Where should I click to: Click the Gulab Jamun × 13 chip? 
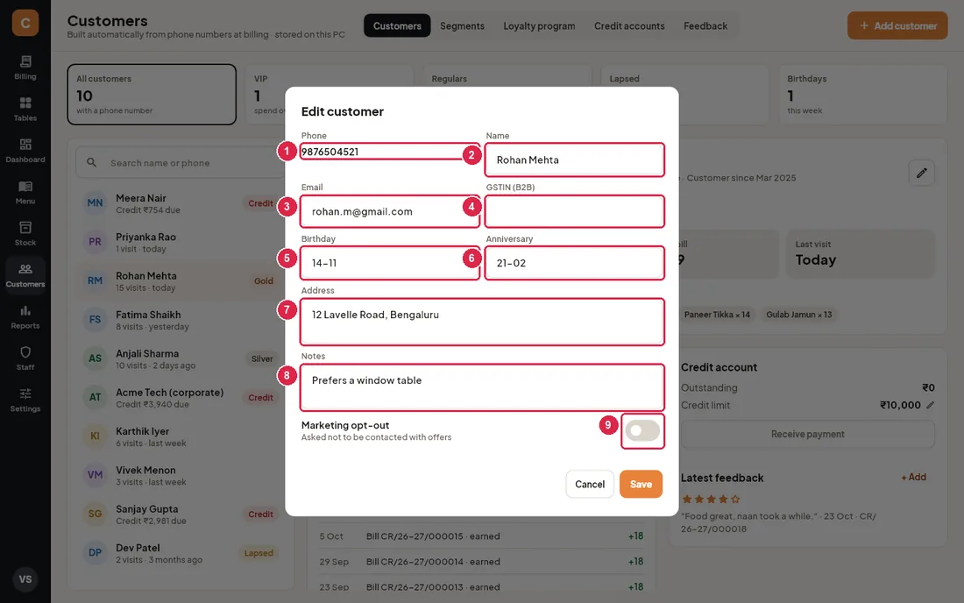tap(798, 314)
